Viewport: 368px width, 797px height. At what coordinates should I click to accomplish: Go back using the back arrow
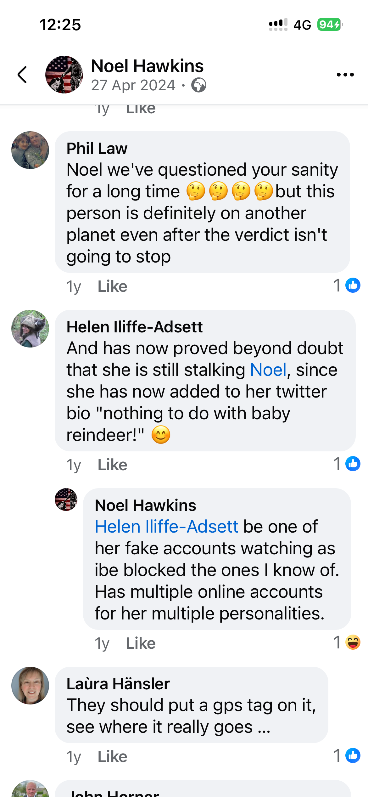pos(22,75)
